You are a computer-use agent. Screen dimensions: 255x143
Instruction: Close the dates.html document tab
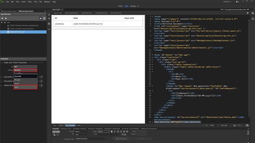click(62, 10)
